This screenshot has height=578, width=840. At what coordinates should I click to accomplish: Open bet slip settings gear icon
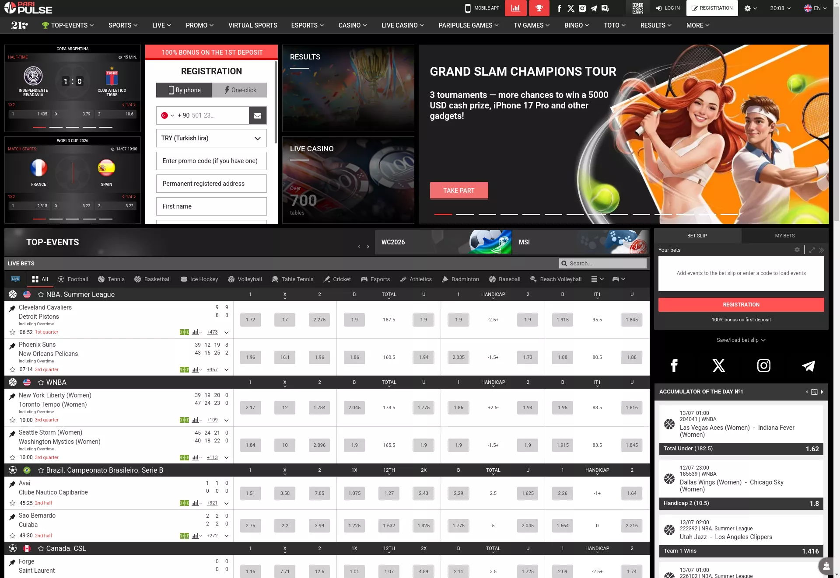pyautogui.click(x=797, y=250)
